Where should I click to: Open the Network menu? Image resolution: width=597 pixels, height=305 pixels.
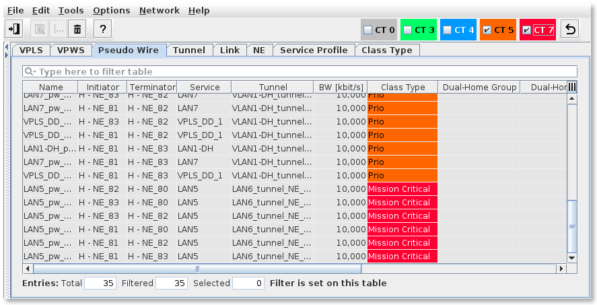click(x=159, y=11)
